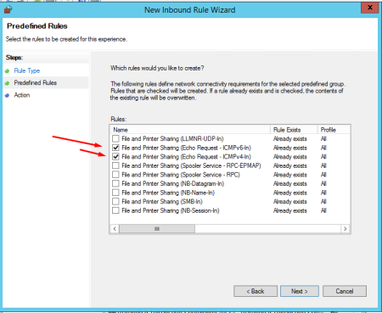Tick the NB-Name-In rule checkbox
The width and height of the screenshot is (382, 313).
tap(115, 193)
